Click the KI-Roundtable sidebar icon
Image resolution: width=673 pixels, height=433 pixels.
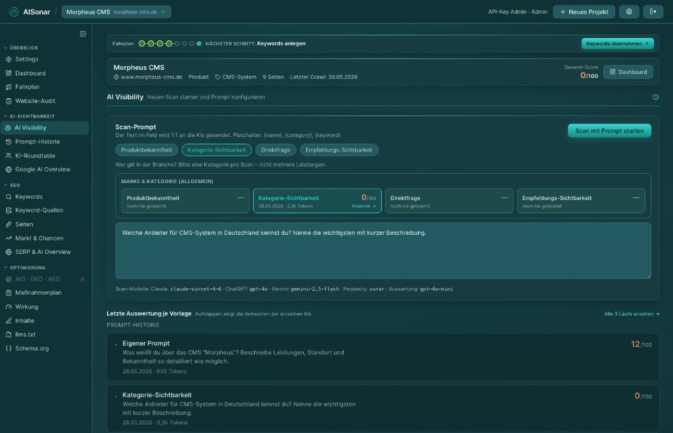click(9, 156)
